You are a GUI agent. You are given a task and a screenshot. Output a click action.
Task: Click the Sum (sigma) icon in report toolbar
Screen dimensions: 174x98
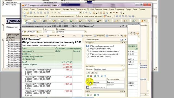click(63, 36)
